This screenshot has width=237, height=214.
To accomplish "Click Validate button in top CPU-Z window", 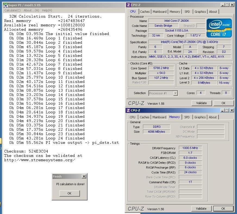I will (x=201, y=103).
